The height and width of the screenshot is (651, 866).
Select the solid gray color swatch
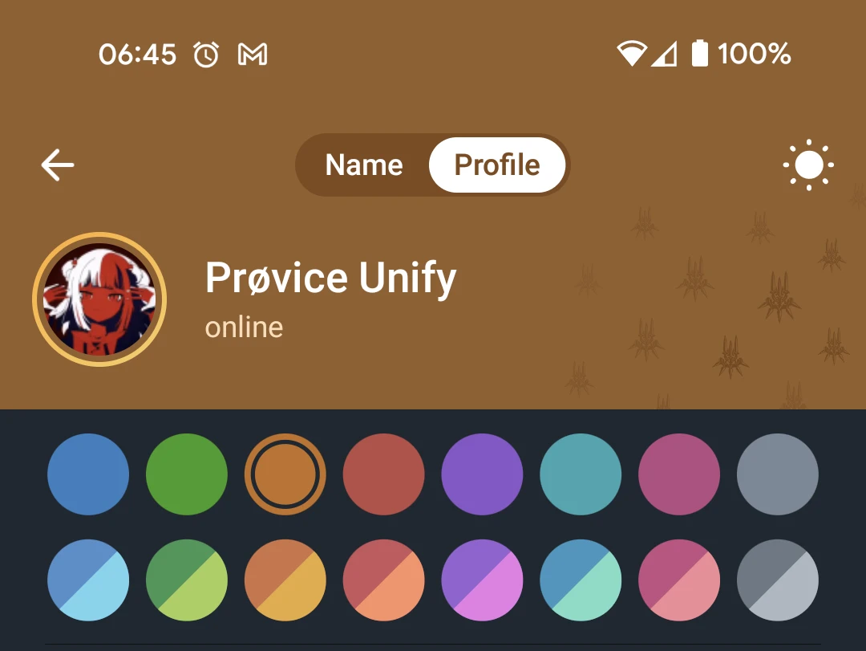778,474
